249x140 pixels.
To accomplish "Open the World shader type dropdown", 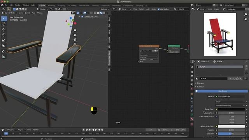I will [x=125, y=9].
